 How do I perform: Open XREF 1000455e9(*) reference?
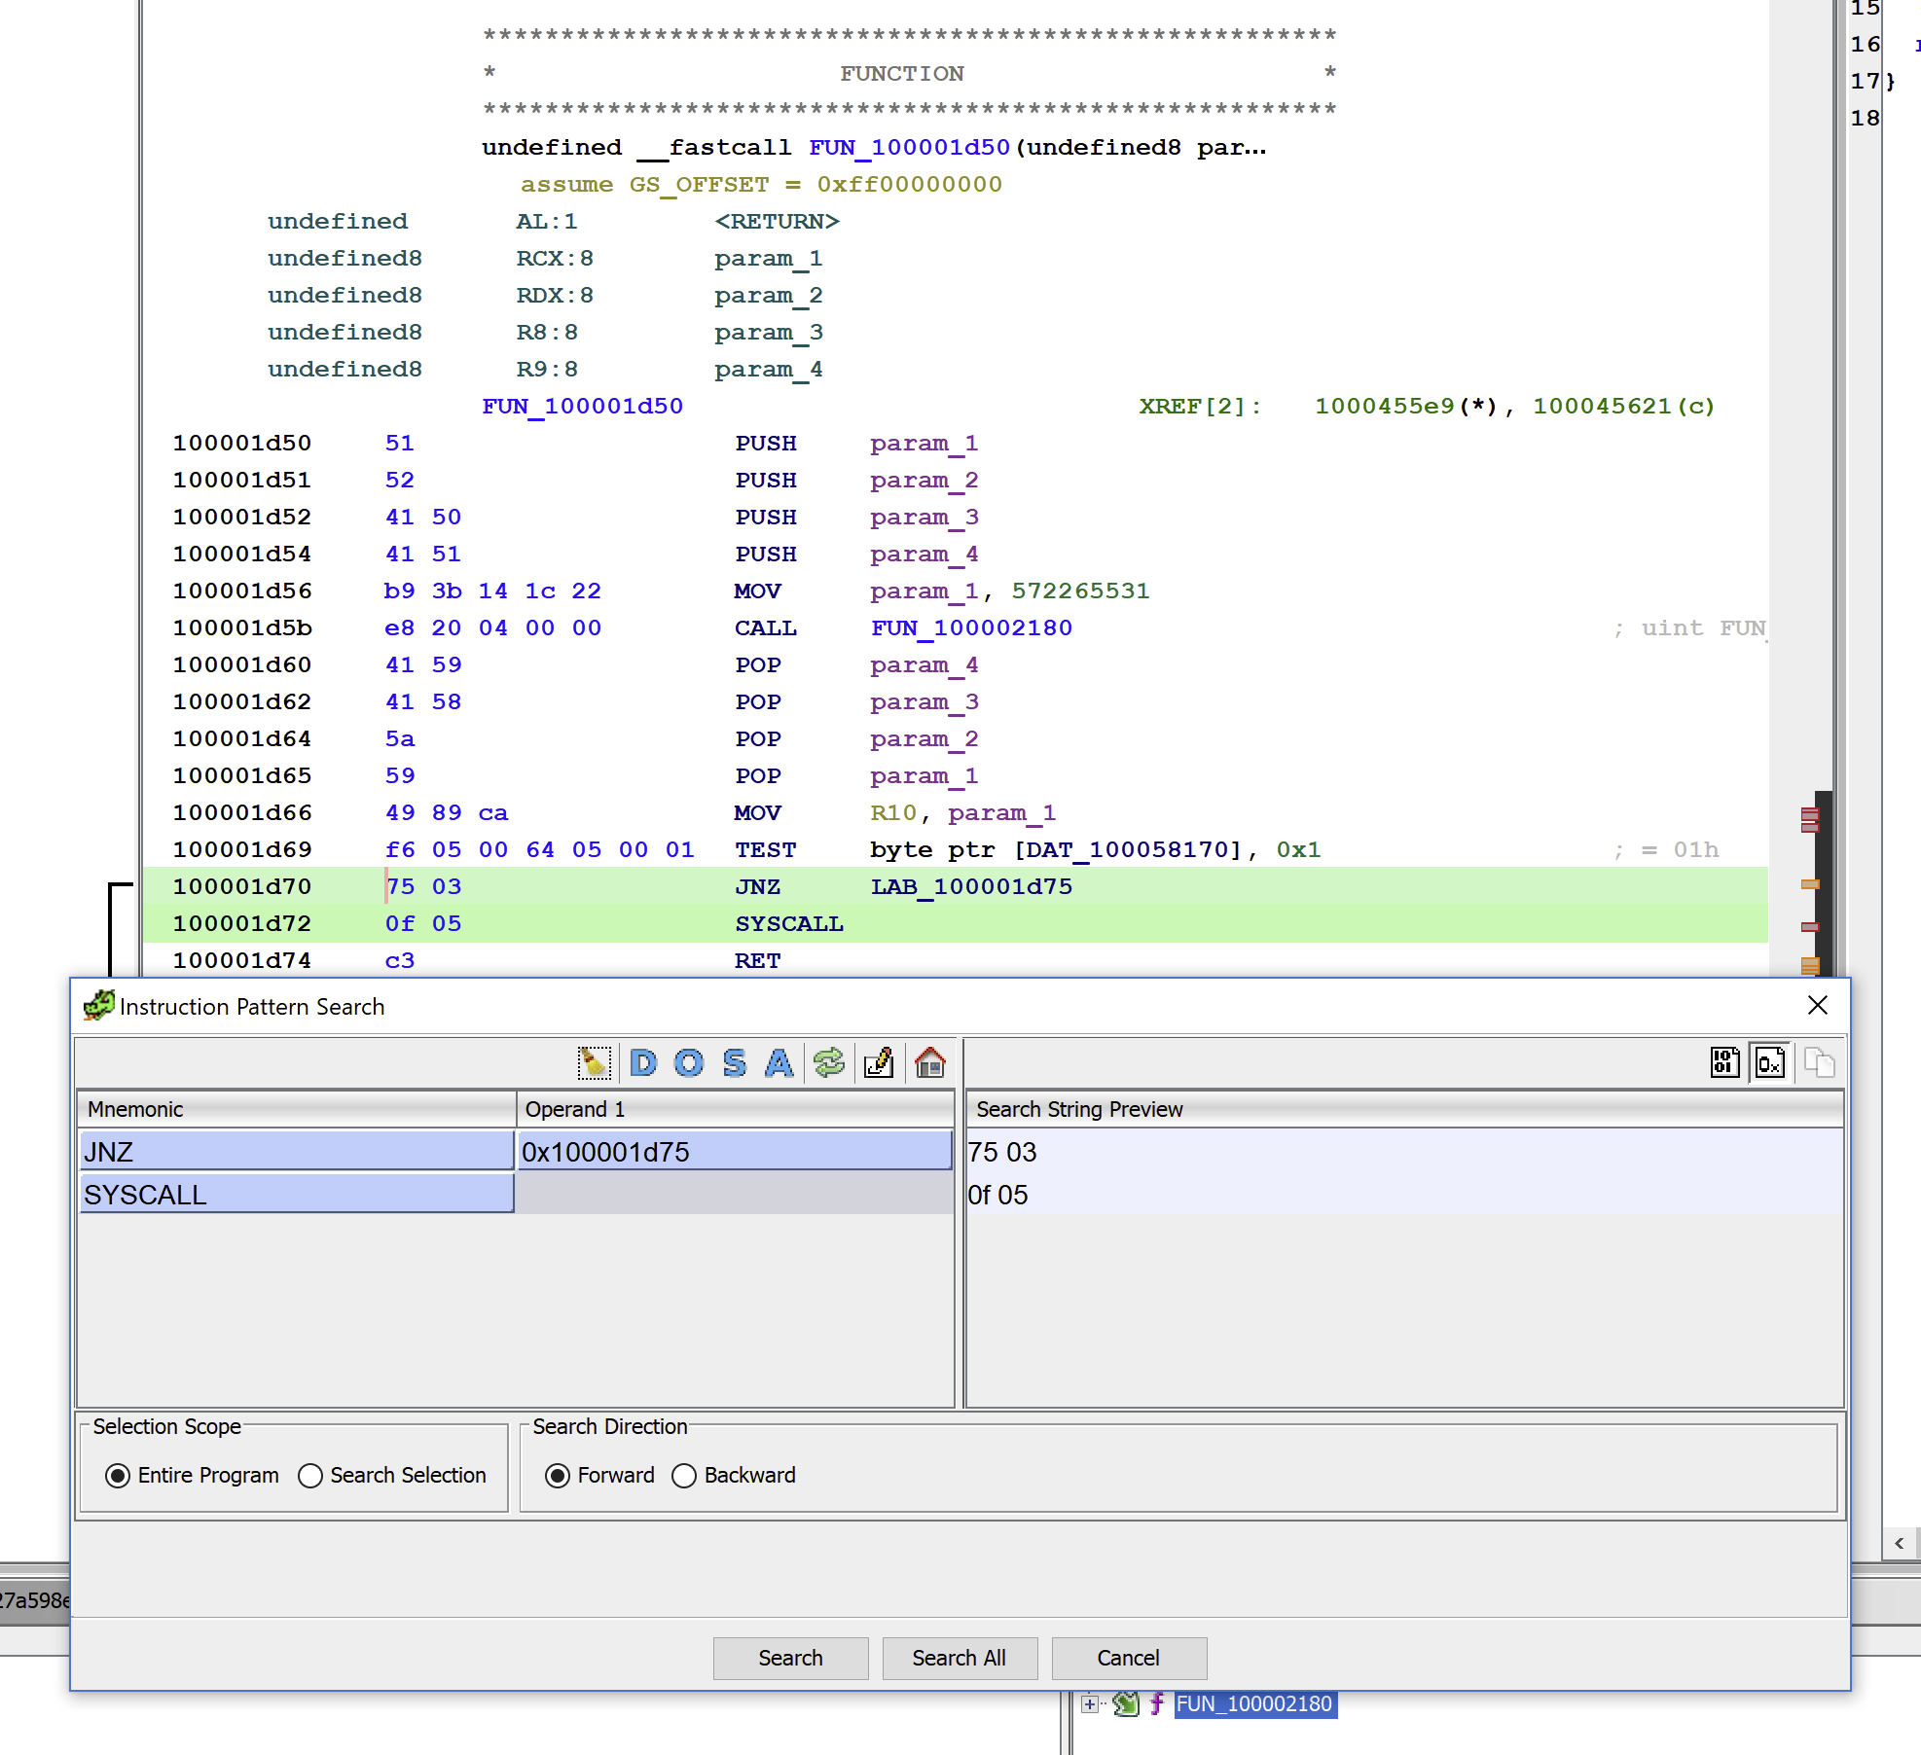[1405, 407]
